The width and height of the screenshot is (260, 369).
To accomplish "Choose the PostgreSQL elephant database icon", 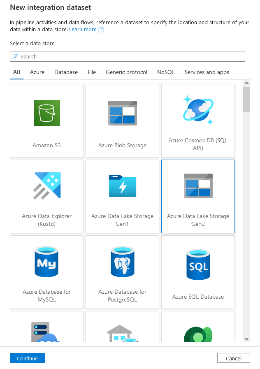I will 122,262.
